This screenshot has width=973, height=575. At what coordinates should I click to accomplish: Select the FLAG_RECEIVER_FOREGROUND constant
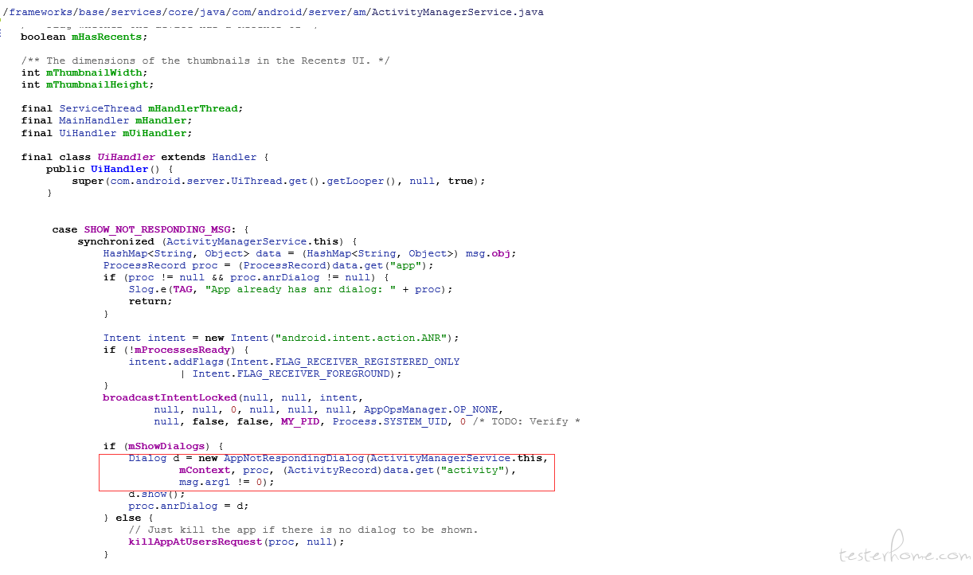click(314, 374)
